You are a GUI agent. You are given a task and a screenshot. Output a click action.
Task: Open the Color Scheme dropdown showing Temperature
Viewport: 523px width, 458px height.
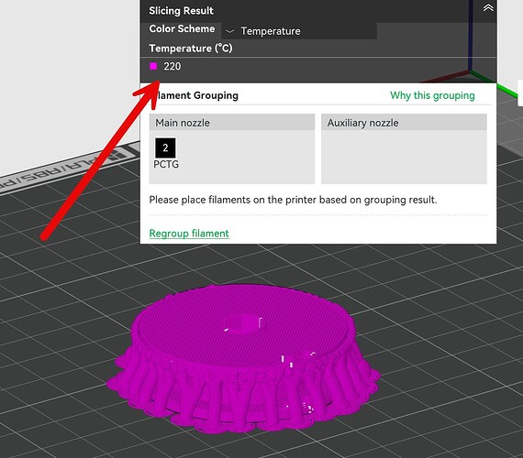(x=299, y=31)
